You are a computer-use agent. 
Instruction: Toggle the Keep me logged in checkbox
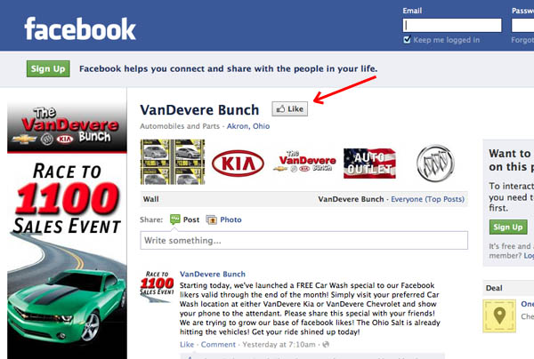click(x=407, y=40)
